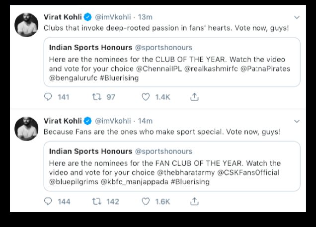
Task: Open the chevron menu on the 13m tweet
Action: coord(297,17)
